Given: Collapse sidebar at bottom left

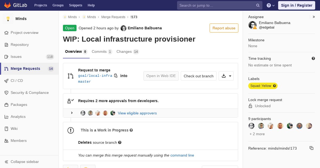Looking at the screenshot, I should 29,162.
